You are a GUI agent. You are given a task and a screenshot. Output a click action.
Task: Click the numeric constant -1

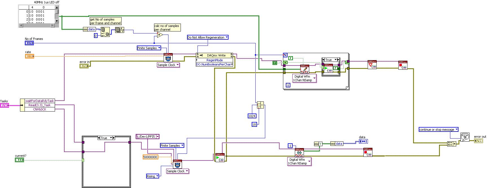point(290,146)
